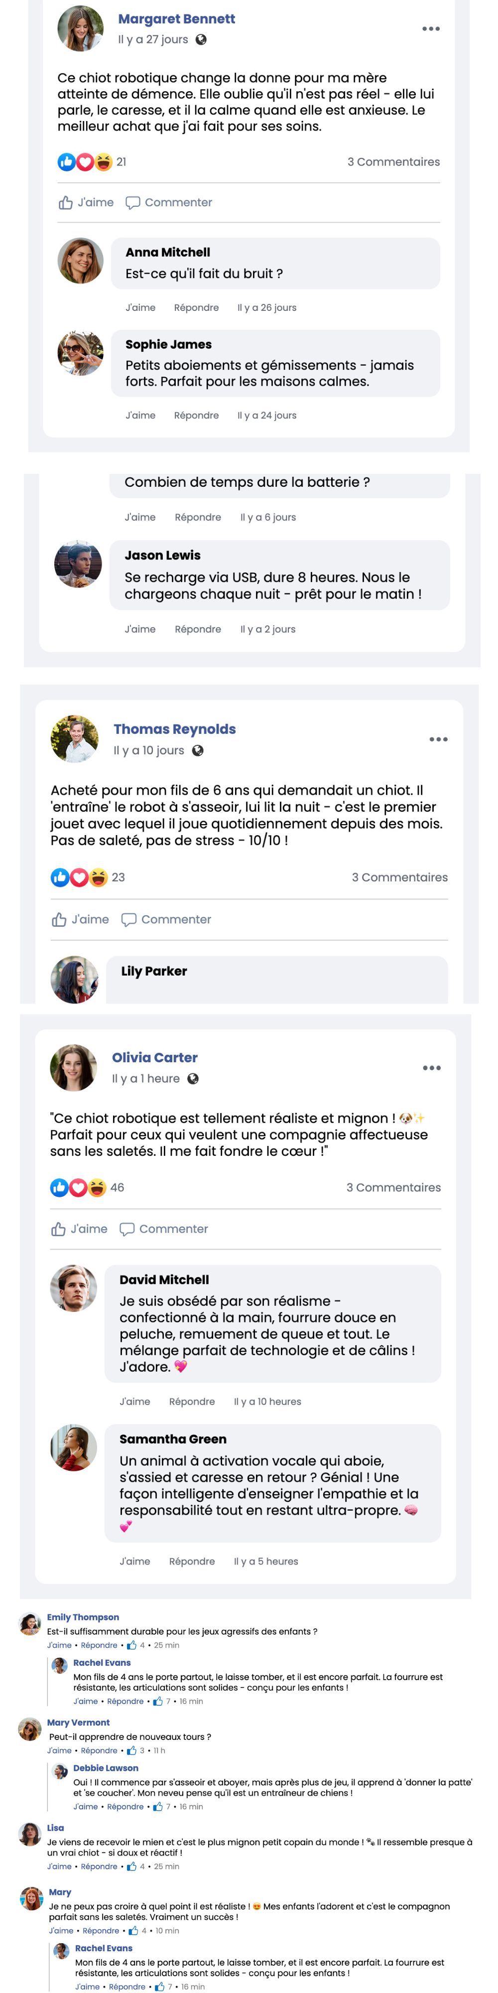Click public globe icon next to Olivia Carter's timestamp

coord(193,1079)
